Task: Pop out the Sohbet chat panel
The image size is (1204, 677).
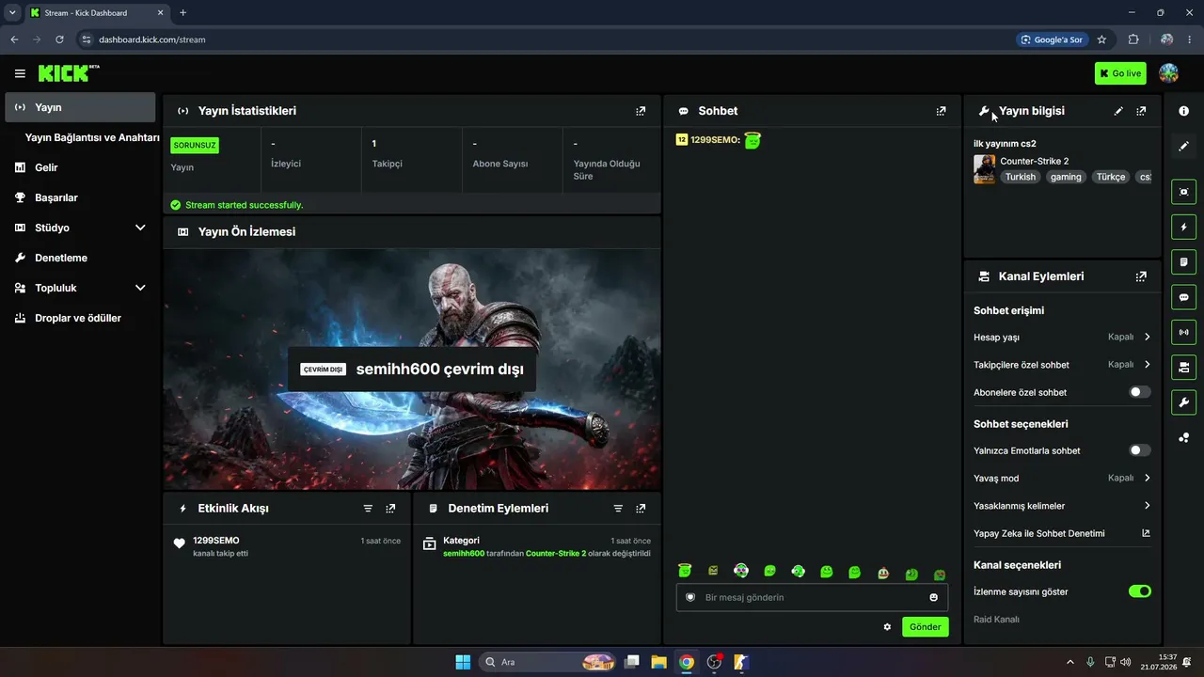Action: pos(941,111)
